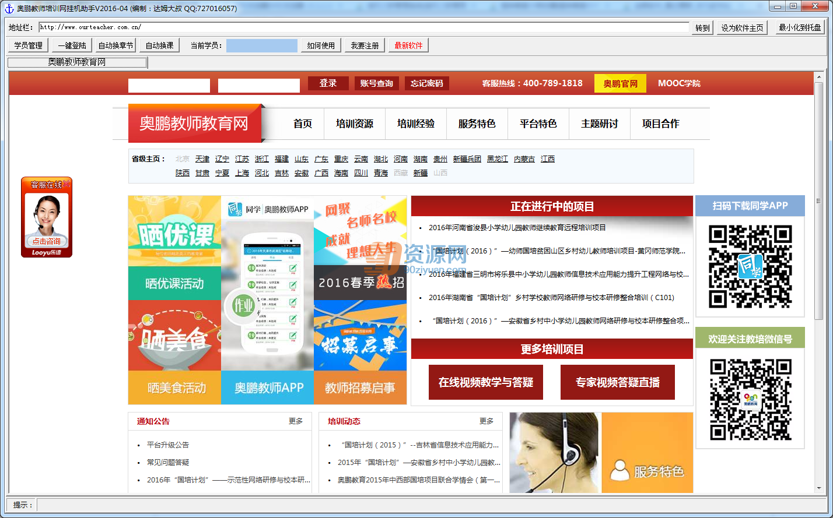Click 自动换课 toolbar button
This screenshot has width=833, height=518.
click(x=159, y=45)
